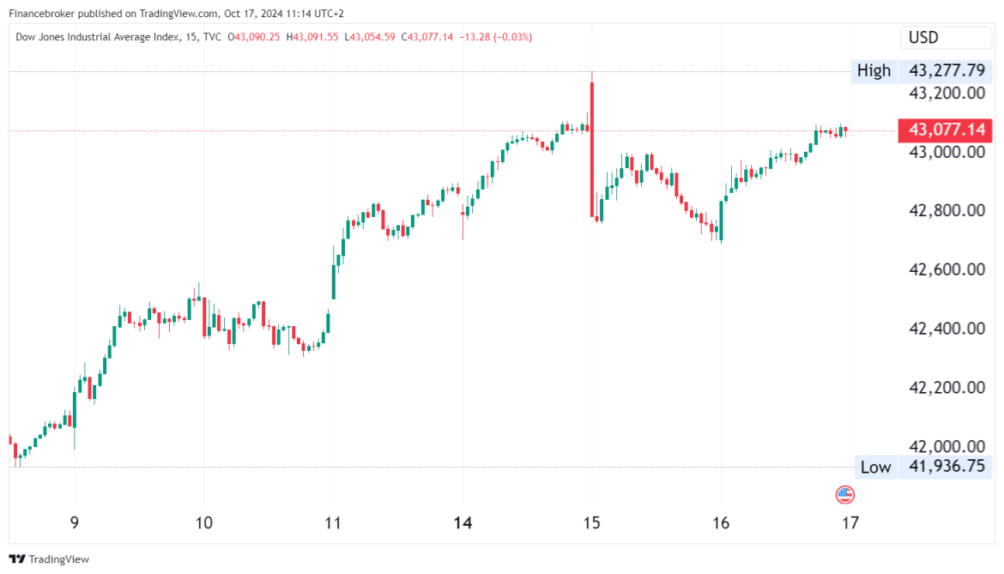Viewport: 1004px width, 574px height.
Task: Click the 42,000.00 price axis label
Action: point(946,446)
